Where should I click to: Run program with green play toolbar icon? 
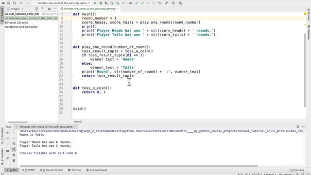pyautogui.click(x=95, y=3)
